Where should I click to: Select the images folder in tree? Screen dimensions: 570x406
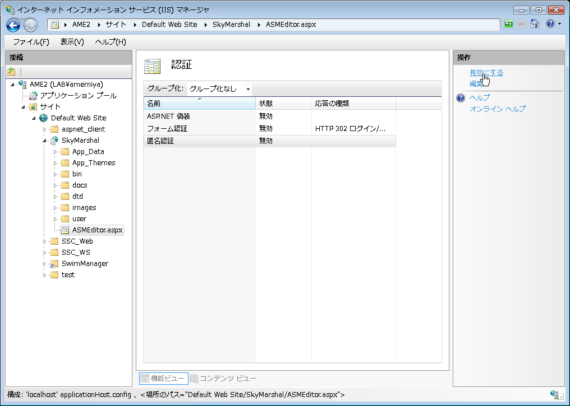[x=84, y=208]
